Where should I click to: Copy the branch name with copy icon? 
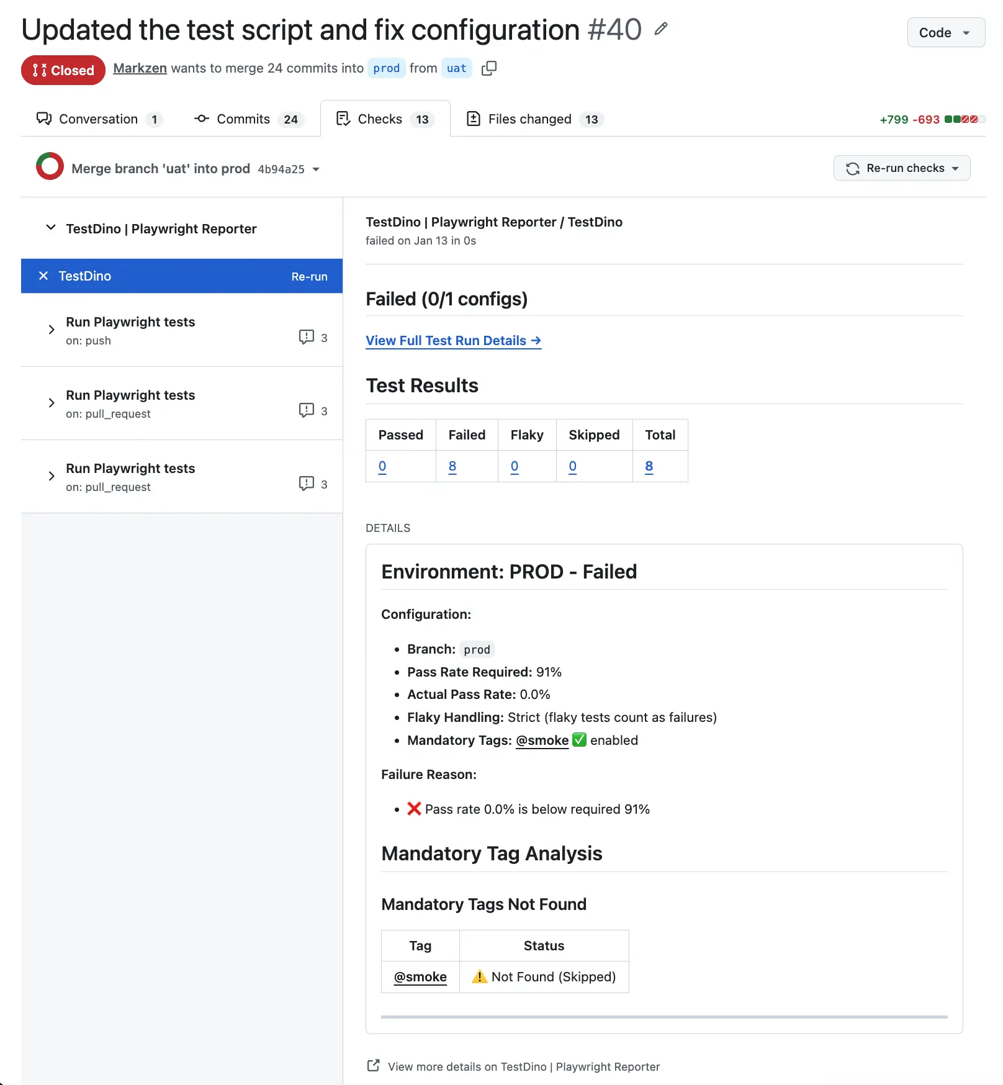489,68
